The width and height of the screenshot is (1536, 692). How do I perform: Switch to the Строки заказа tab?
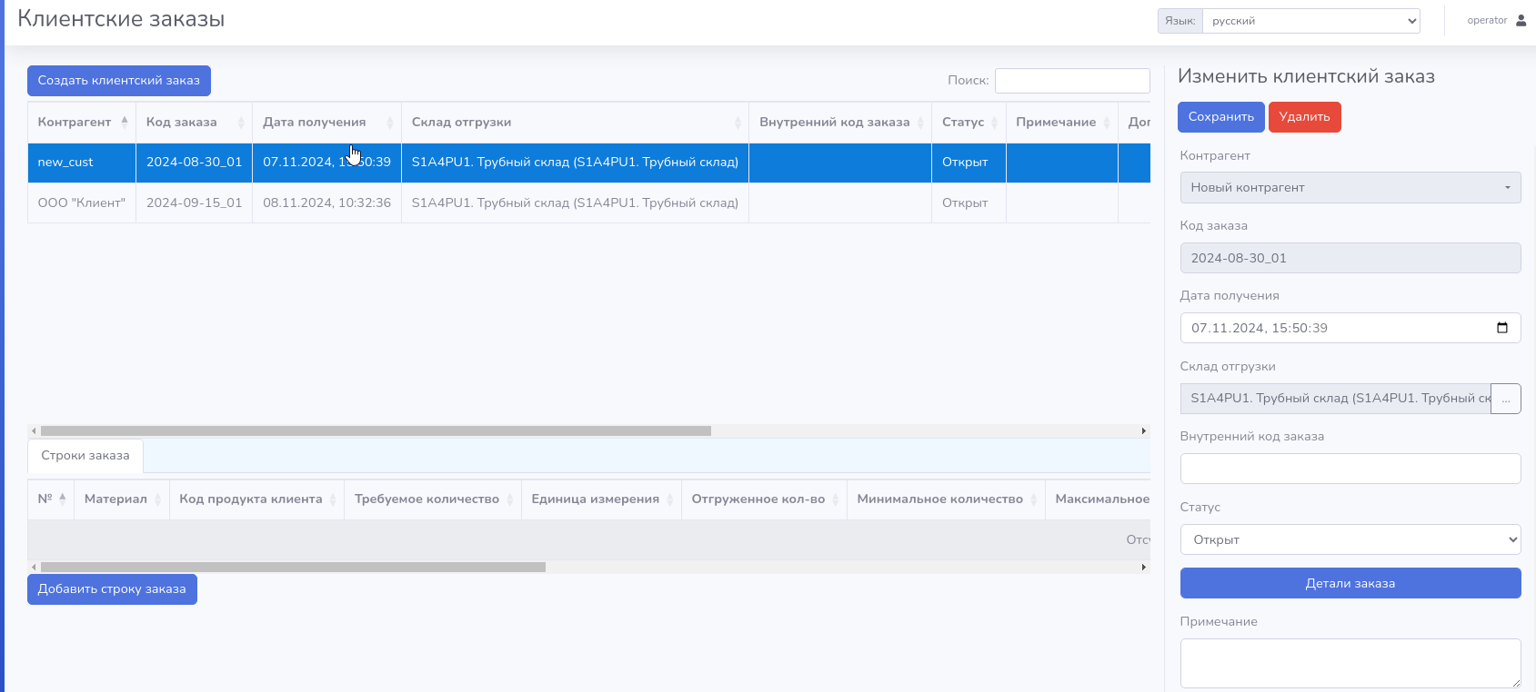pos(85,456)
